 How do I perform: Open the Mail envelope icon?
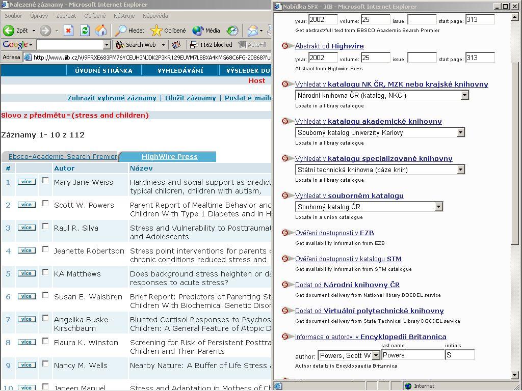click(253, 31)
